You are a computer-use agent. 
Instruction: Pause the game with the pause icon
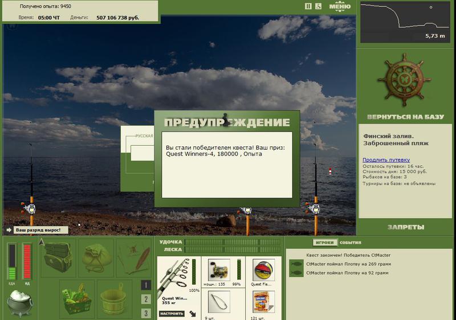(308, 6)
